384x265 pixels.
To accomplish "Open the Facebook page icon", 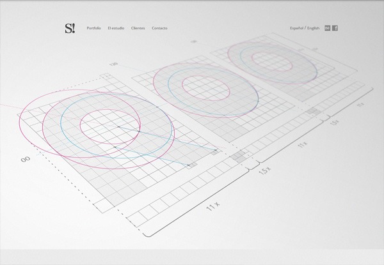I will [335, 28].
